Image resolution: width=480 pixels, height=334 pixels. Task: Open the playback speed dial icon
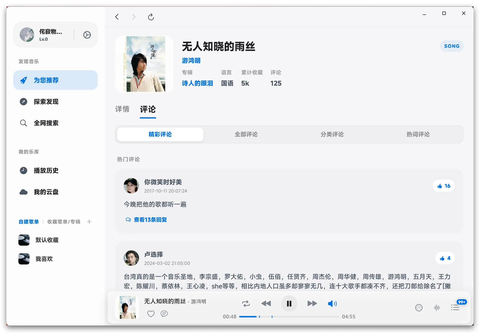pos(419,308)
